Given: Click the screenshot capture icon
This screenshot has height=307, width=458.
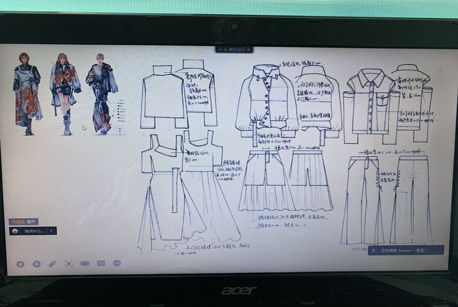Looking at the screenshot, I should pyautogui.click(x=69, y=264).
